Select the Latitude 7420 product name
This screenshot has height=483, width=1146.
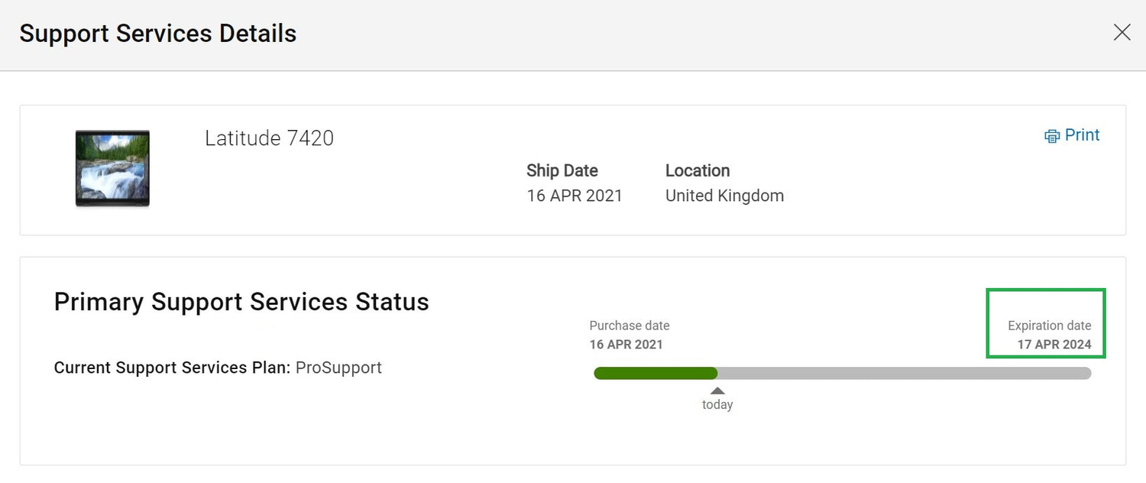[269, 138]
